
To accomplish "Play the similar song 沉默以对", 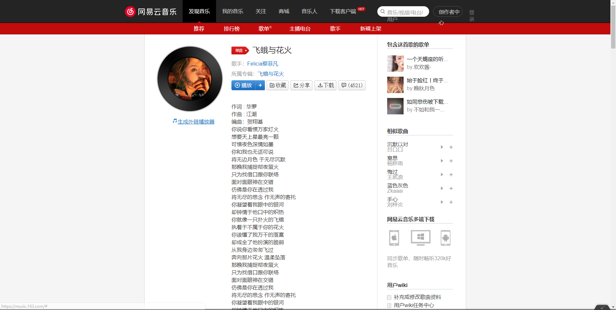I will coord(442,147).
